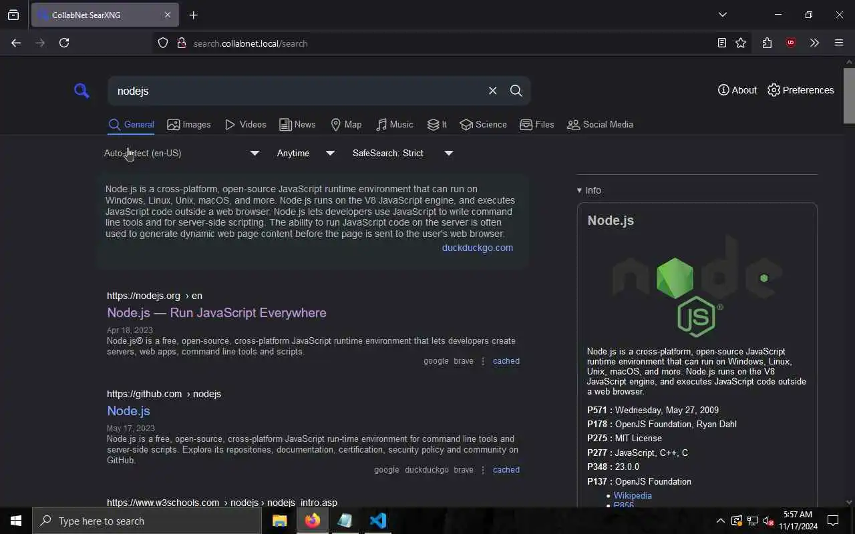Viewport: 855px width, 534px height.
Task: Clear the nodejs search query
Action: 492,91
